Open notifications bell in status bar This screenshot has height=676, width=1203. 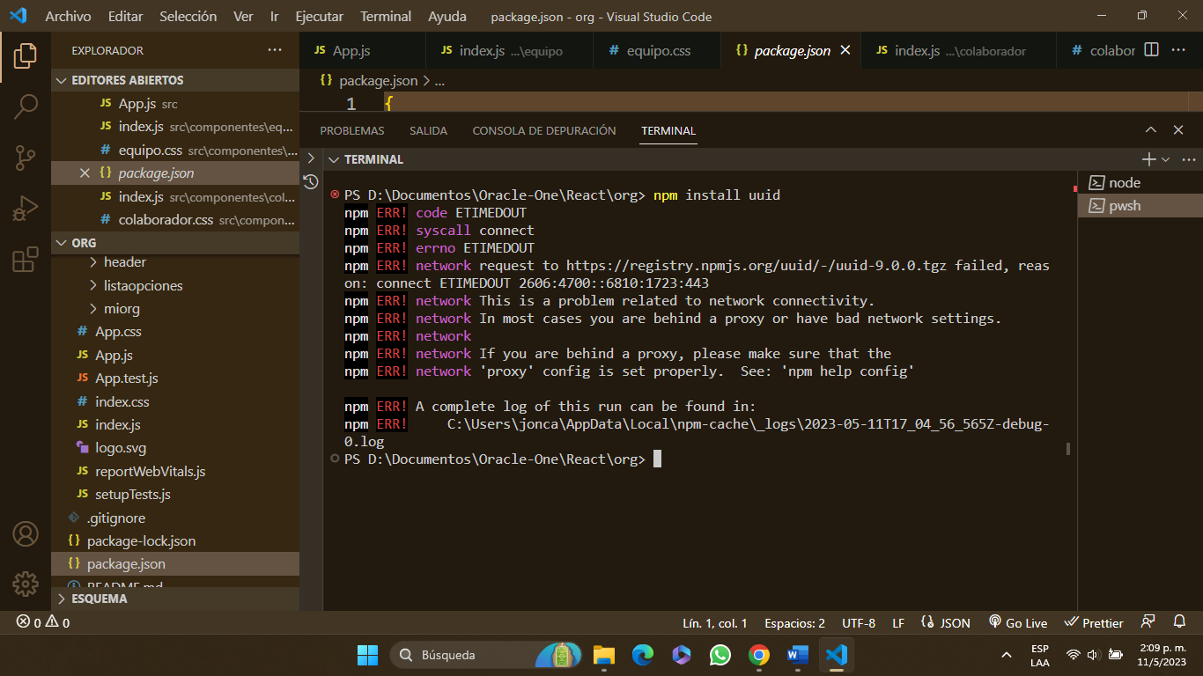(x=1178, y=622)
